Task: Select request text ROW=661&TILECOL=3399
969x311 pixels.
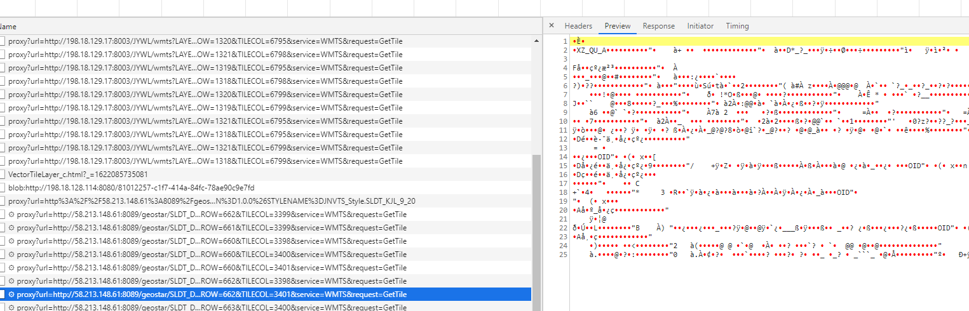Action: click(212, 228)
